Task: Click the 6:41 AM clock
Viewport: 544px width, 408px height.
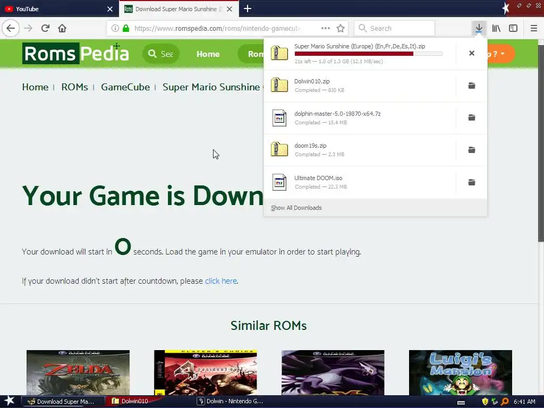Action: (x=524, y=402)
